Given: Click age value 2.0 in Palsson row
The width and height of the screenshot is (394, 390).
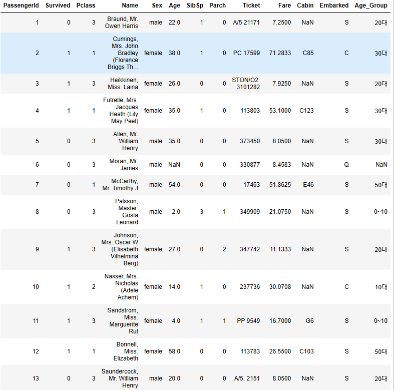Looking at the screenshot, I should tap(176, 212).
